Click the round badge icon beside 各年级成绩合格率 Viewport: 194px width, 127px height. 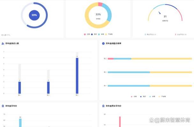[x=103, y=44]
